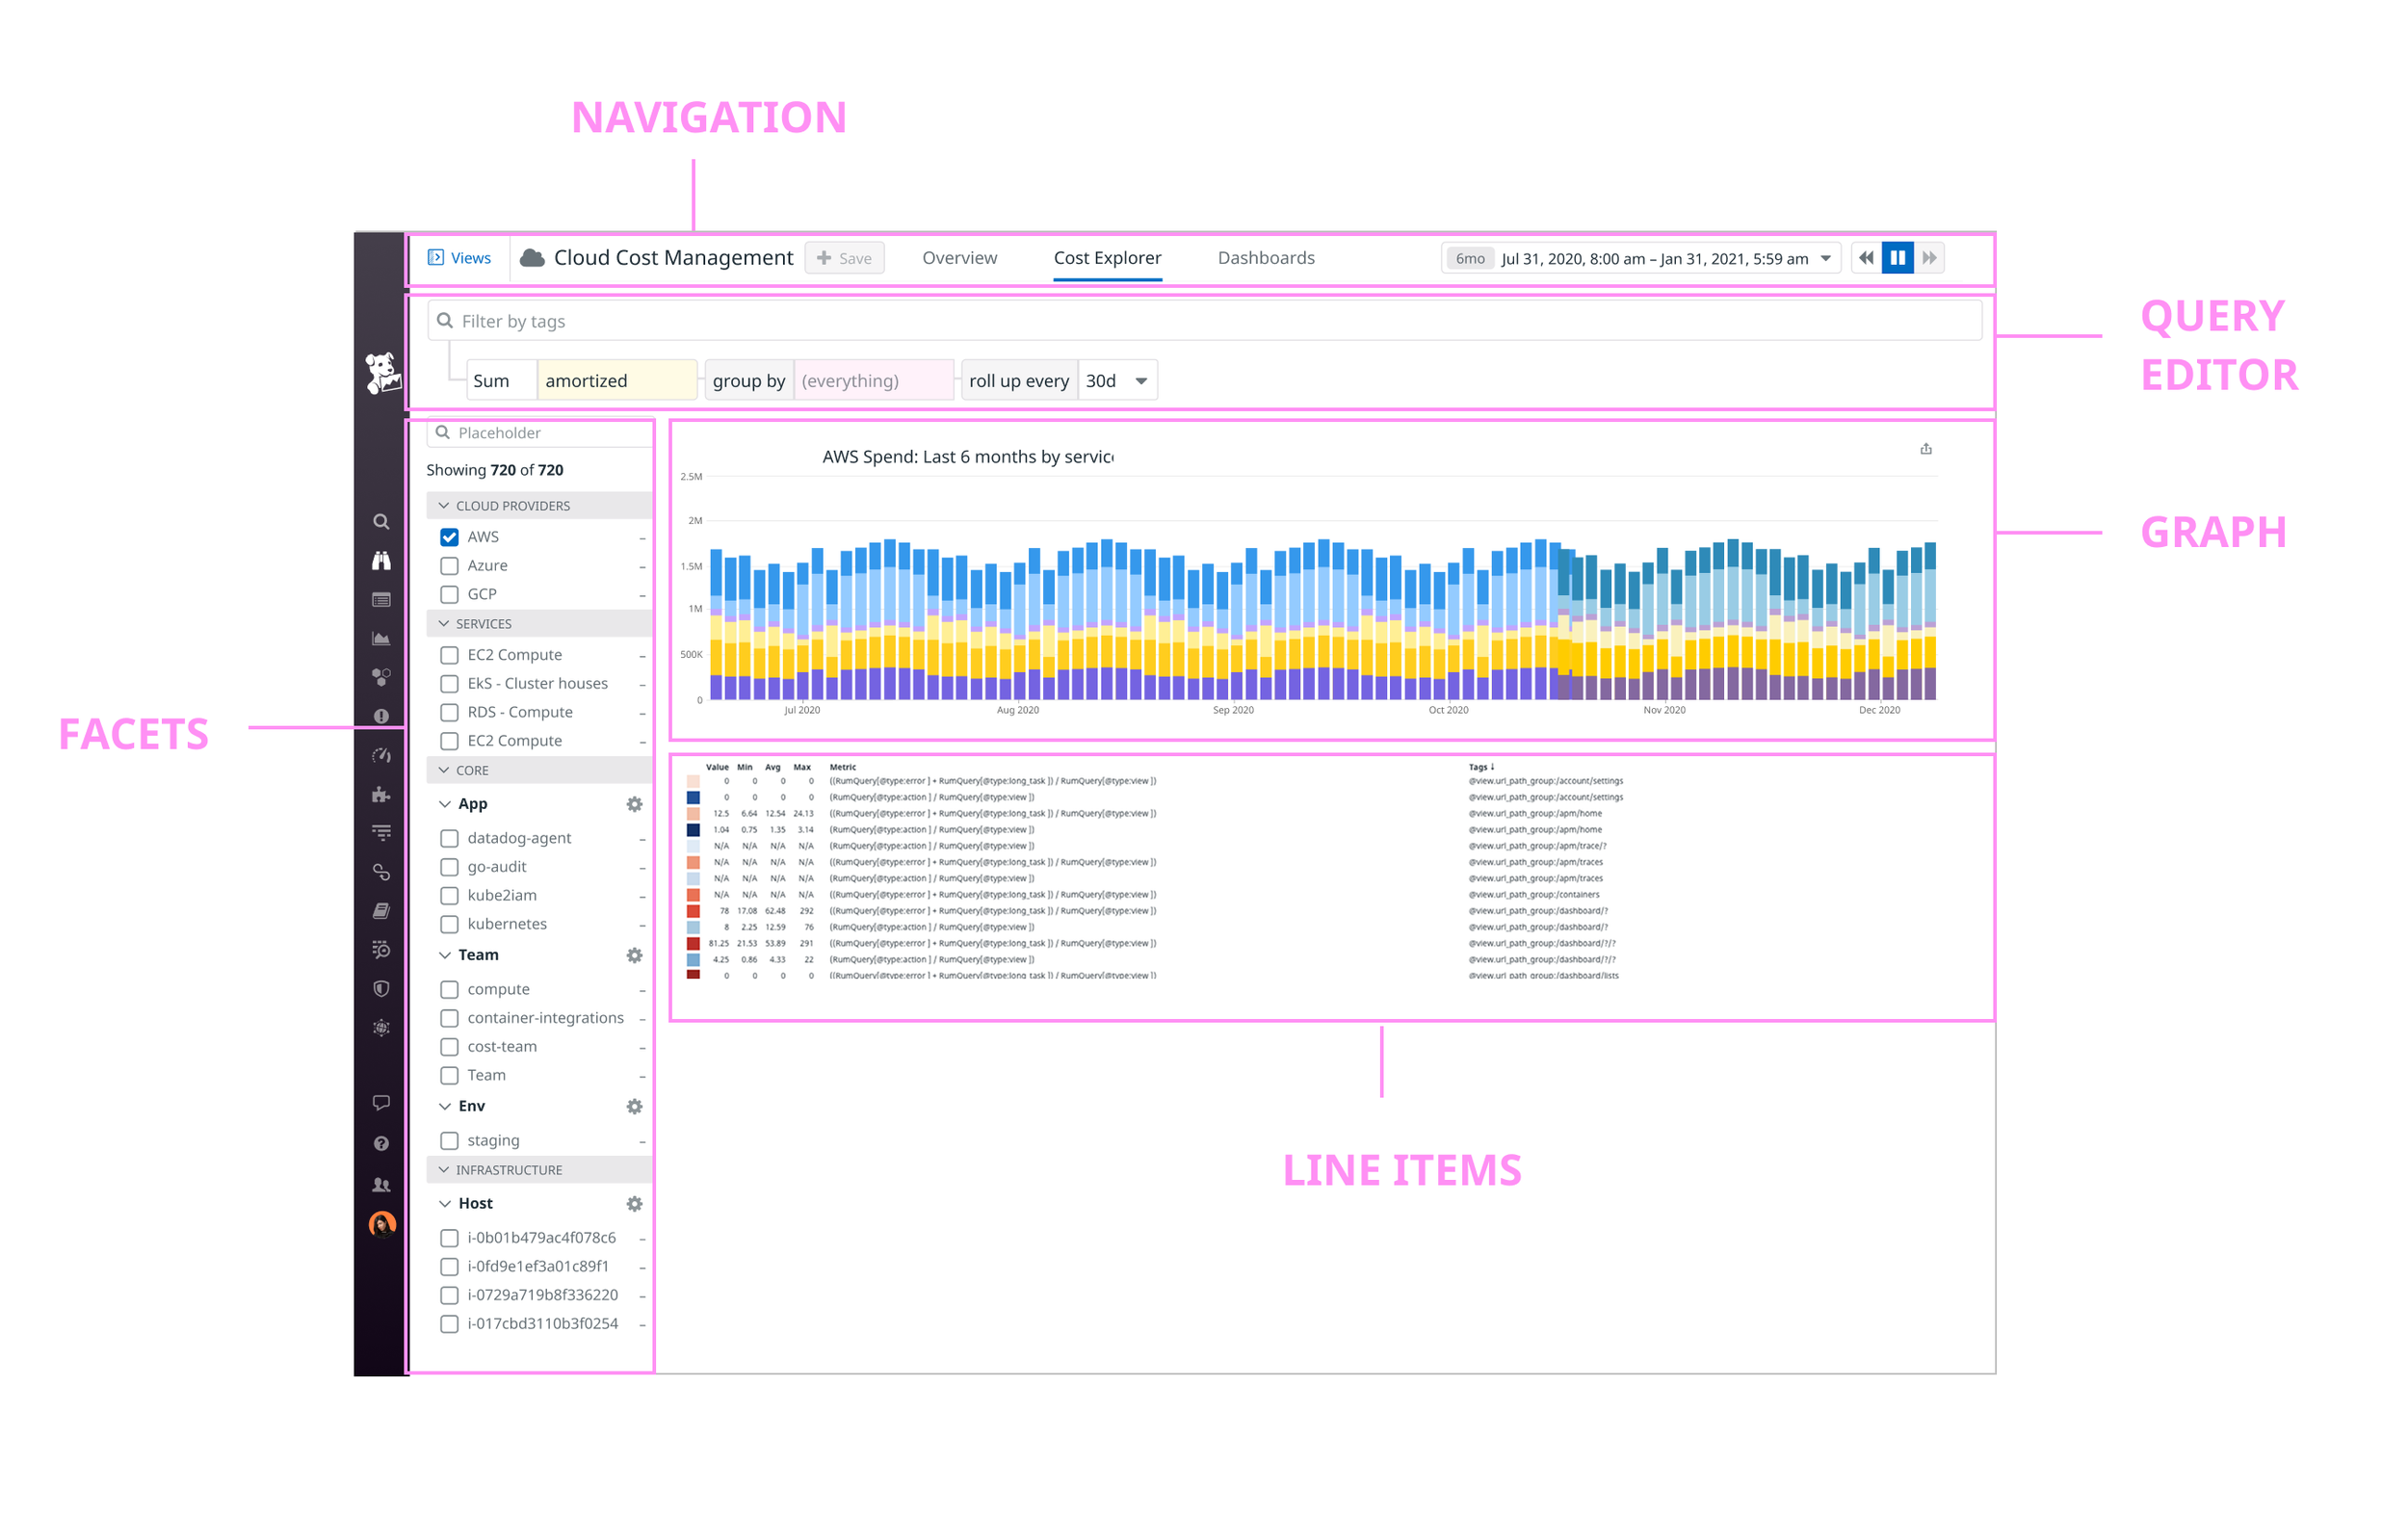Click the Datadog dog logo
This screenshot has height=1516, width=2408.
click(x=382, y=373)
